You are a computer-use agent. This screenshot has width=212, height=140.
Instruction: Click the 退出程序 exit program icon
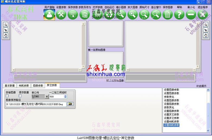click(202, 15)
